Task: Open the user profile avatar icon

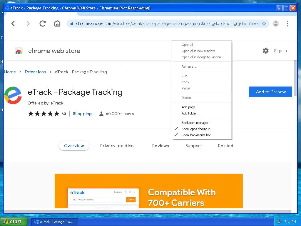Action: click(276, 24)
